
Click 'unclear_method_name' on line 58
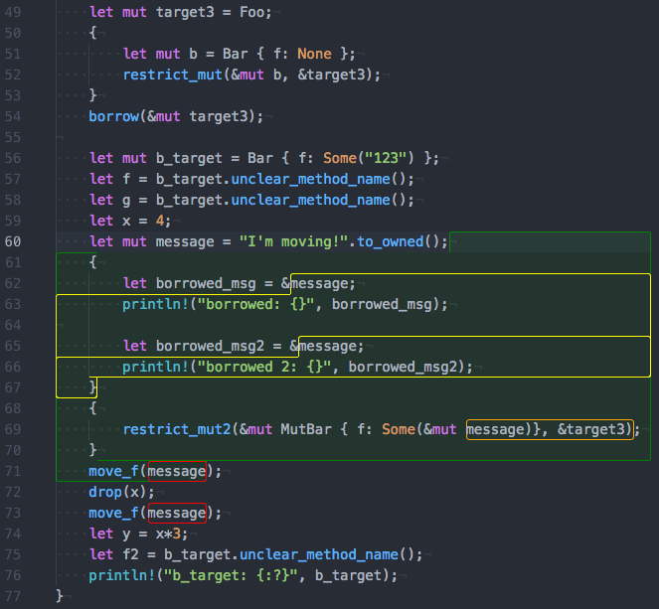310,200
